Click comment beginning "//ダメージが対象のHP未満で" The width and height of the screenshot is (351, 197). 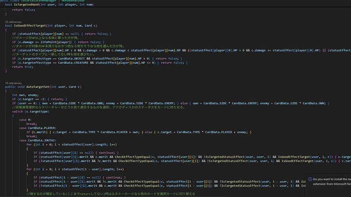[x=68, y=46]
